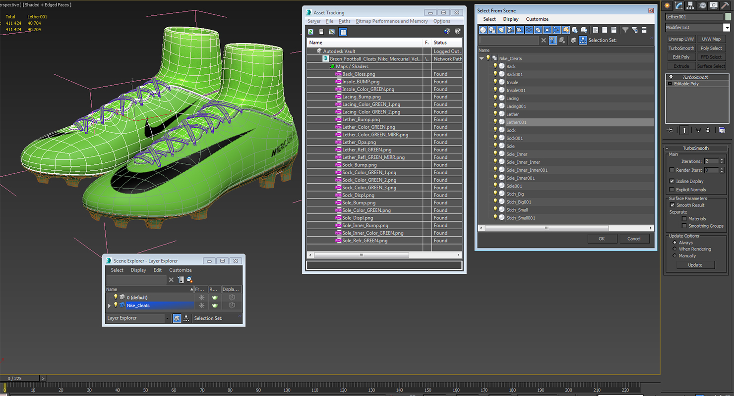
Task: Select When Rendering update option
Action: [x=674, y=249]
